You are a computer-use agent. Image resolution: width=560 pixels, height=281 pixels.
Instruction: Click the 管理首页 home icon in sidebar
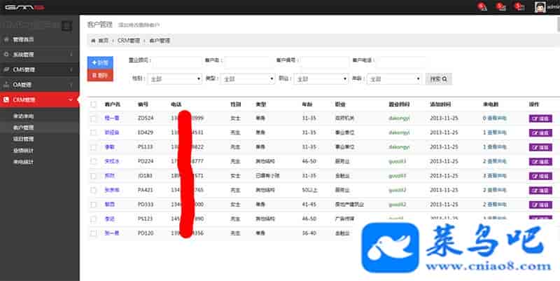click(x=6, y=39)
